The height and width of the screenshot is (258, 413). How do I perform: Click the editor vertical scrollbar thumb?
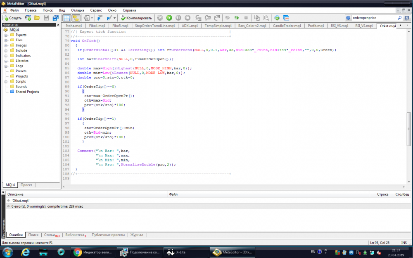tap(409, 129)
